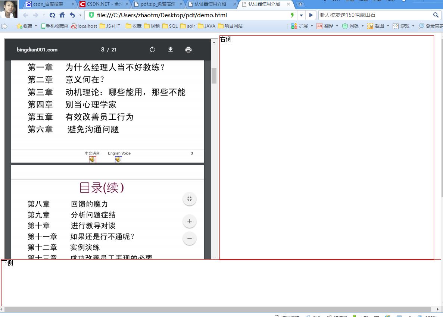Open the 网银 online banking tool

pos(350,26)
